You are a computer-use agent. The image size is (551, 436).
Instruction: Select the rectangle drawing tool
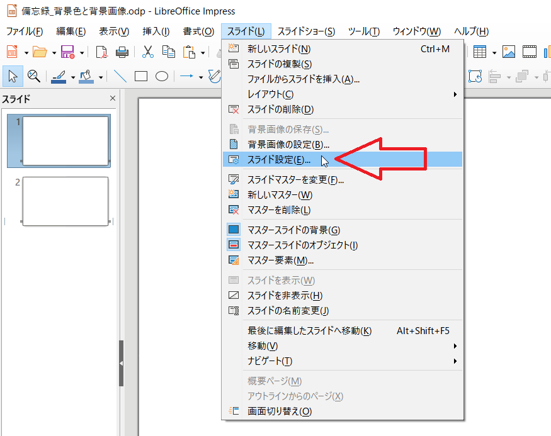[x=141, y=76]
